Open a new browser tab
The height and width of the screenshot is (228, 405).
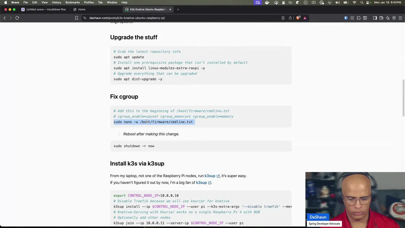178,9
